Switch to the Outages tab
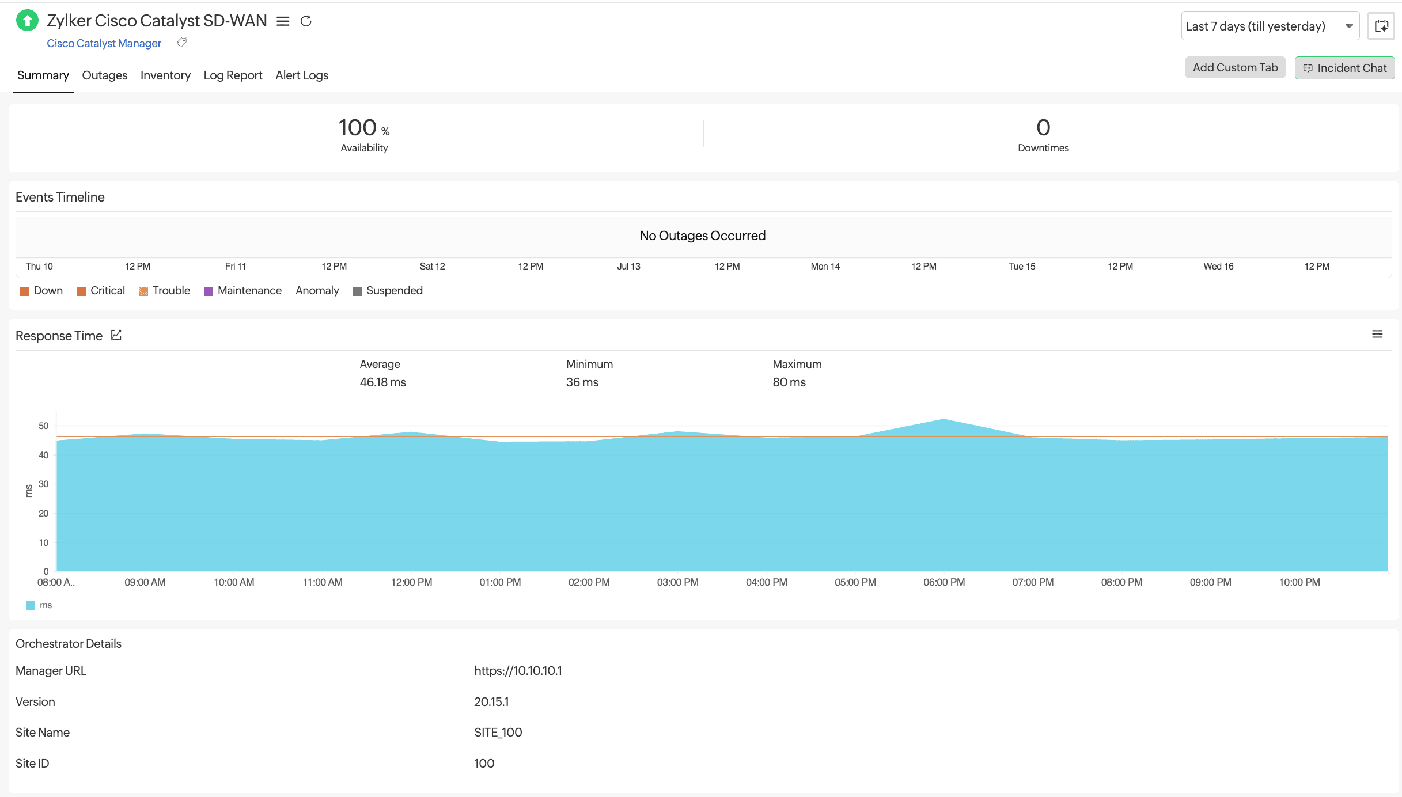 104,75
